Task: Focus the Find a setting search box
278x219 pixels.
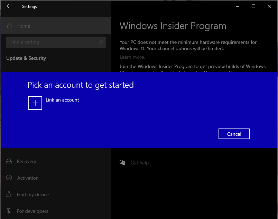Action: (56, 42)
